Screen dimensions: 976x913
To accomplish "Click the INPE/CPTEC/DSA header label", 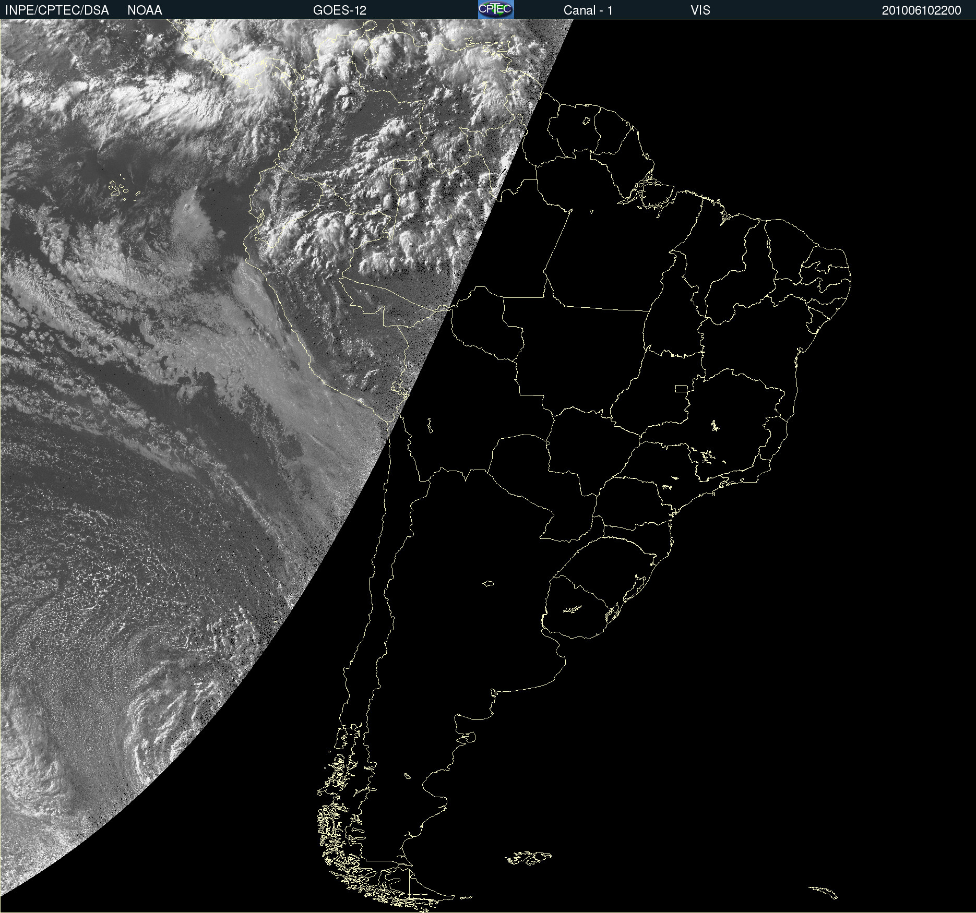I will point(57,10).
